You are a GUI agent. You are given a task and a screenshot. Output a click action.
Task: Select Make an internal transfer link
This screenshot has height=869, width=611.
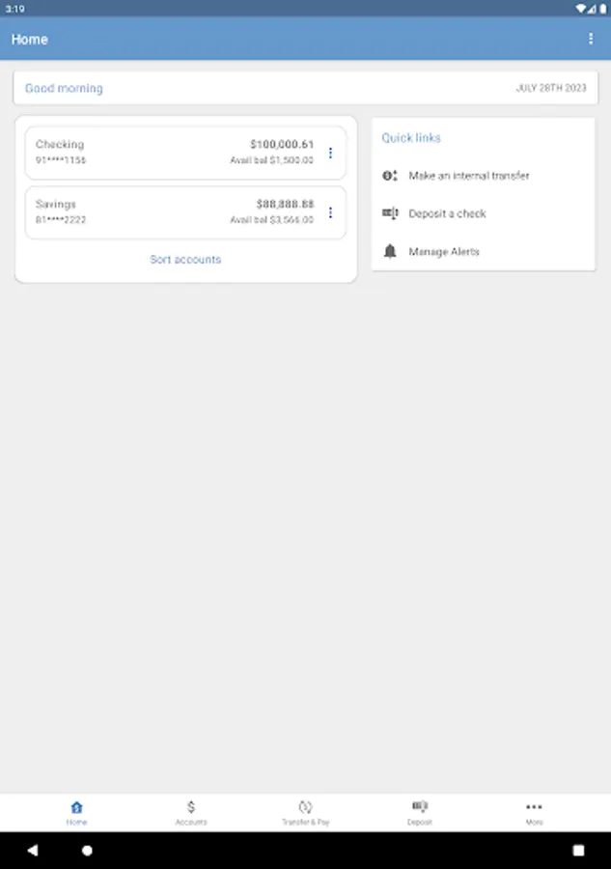[469, 176]
